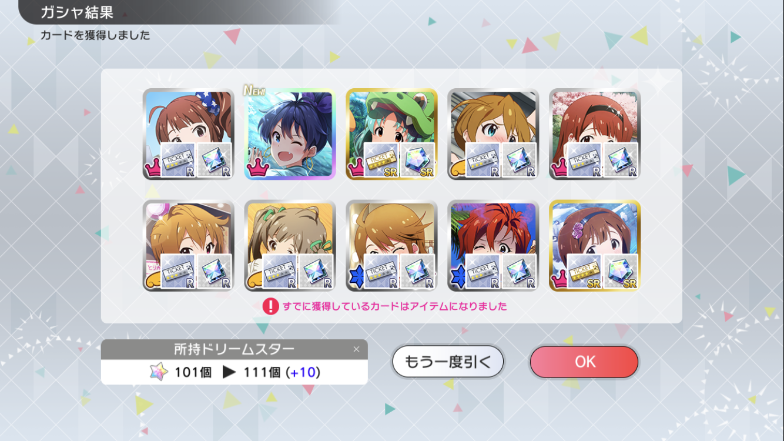The image size is (784, 441).
Task: Close the 所持ドリームスター panel with the x
Action: tap(356, 349)
